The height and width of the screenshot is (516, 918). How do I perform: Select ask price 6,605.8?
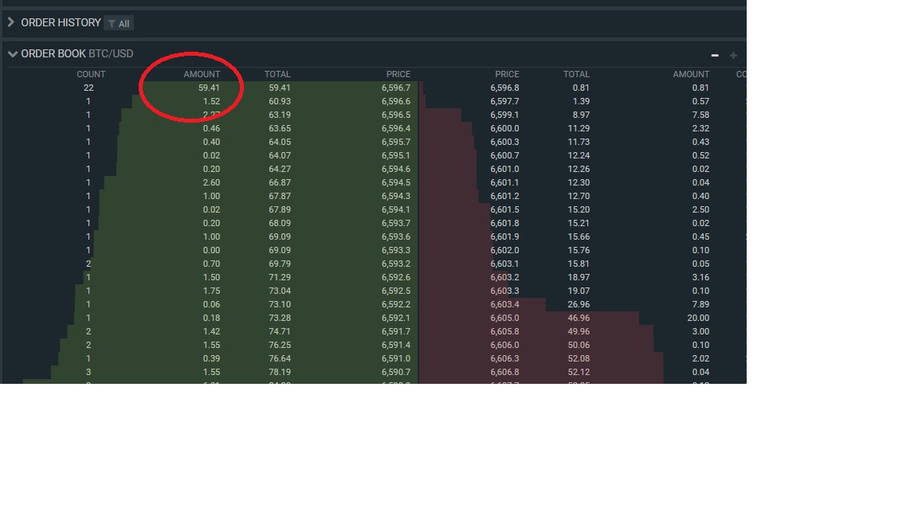click(x=504, y=331)
